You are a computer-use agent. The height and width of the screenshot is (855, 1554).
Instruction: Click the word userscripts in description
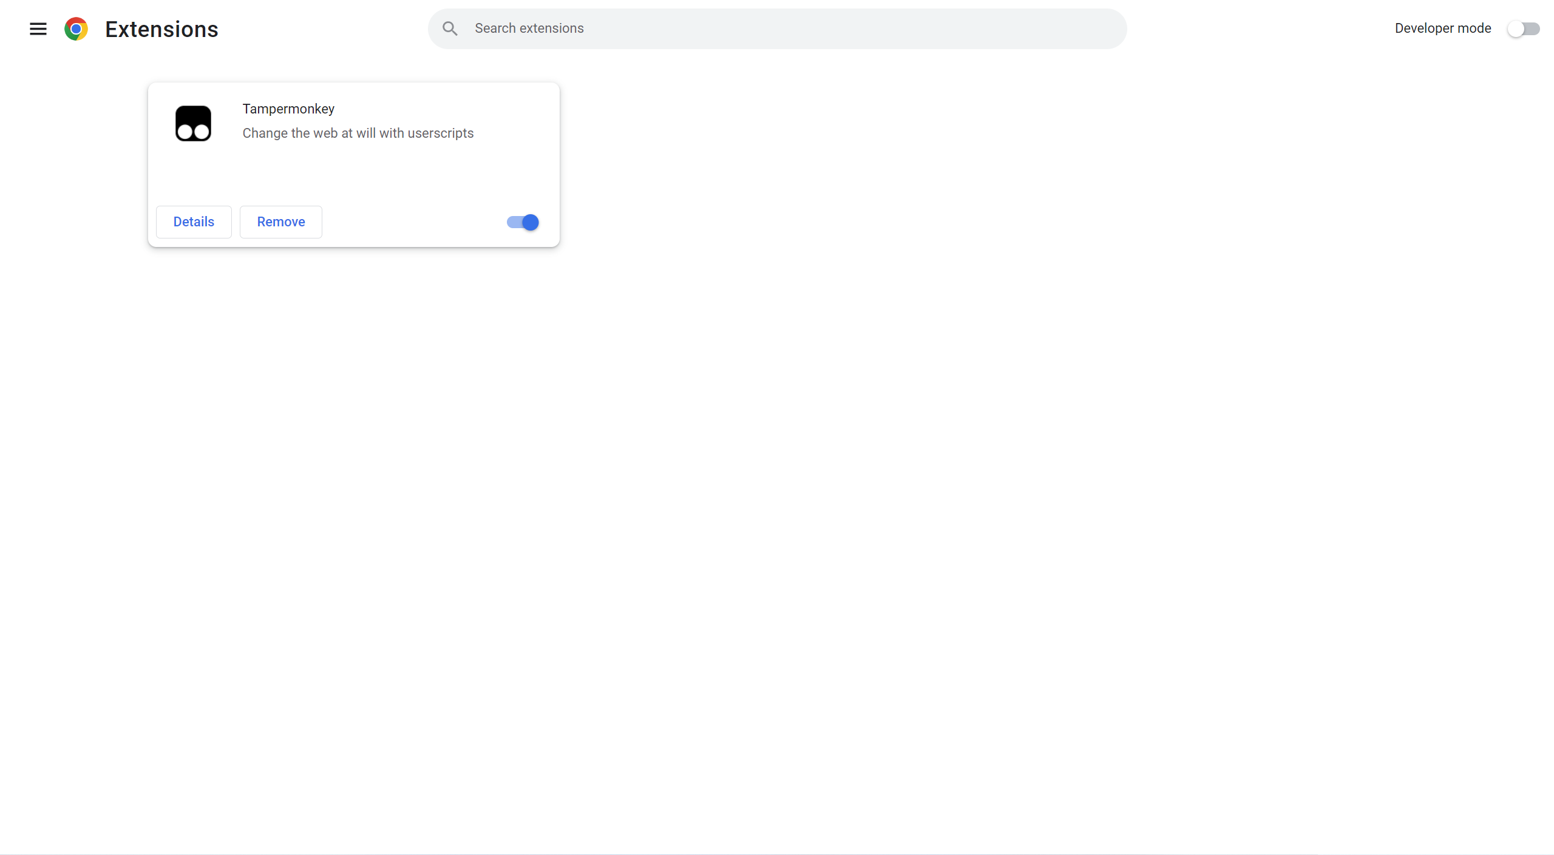[440, 133]
